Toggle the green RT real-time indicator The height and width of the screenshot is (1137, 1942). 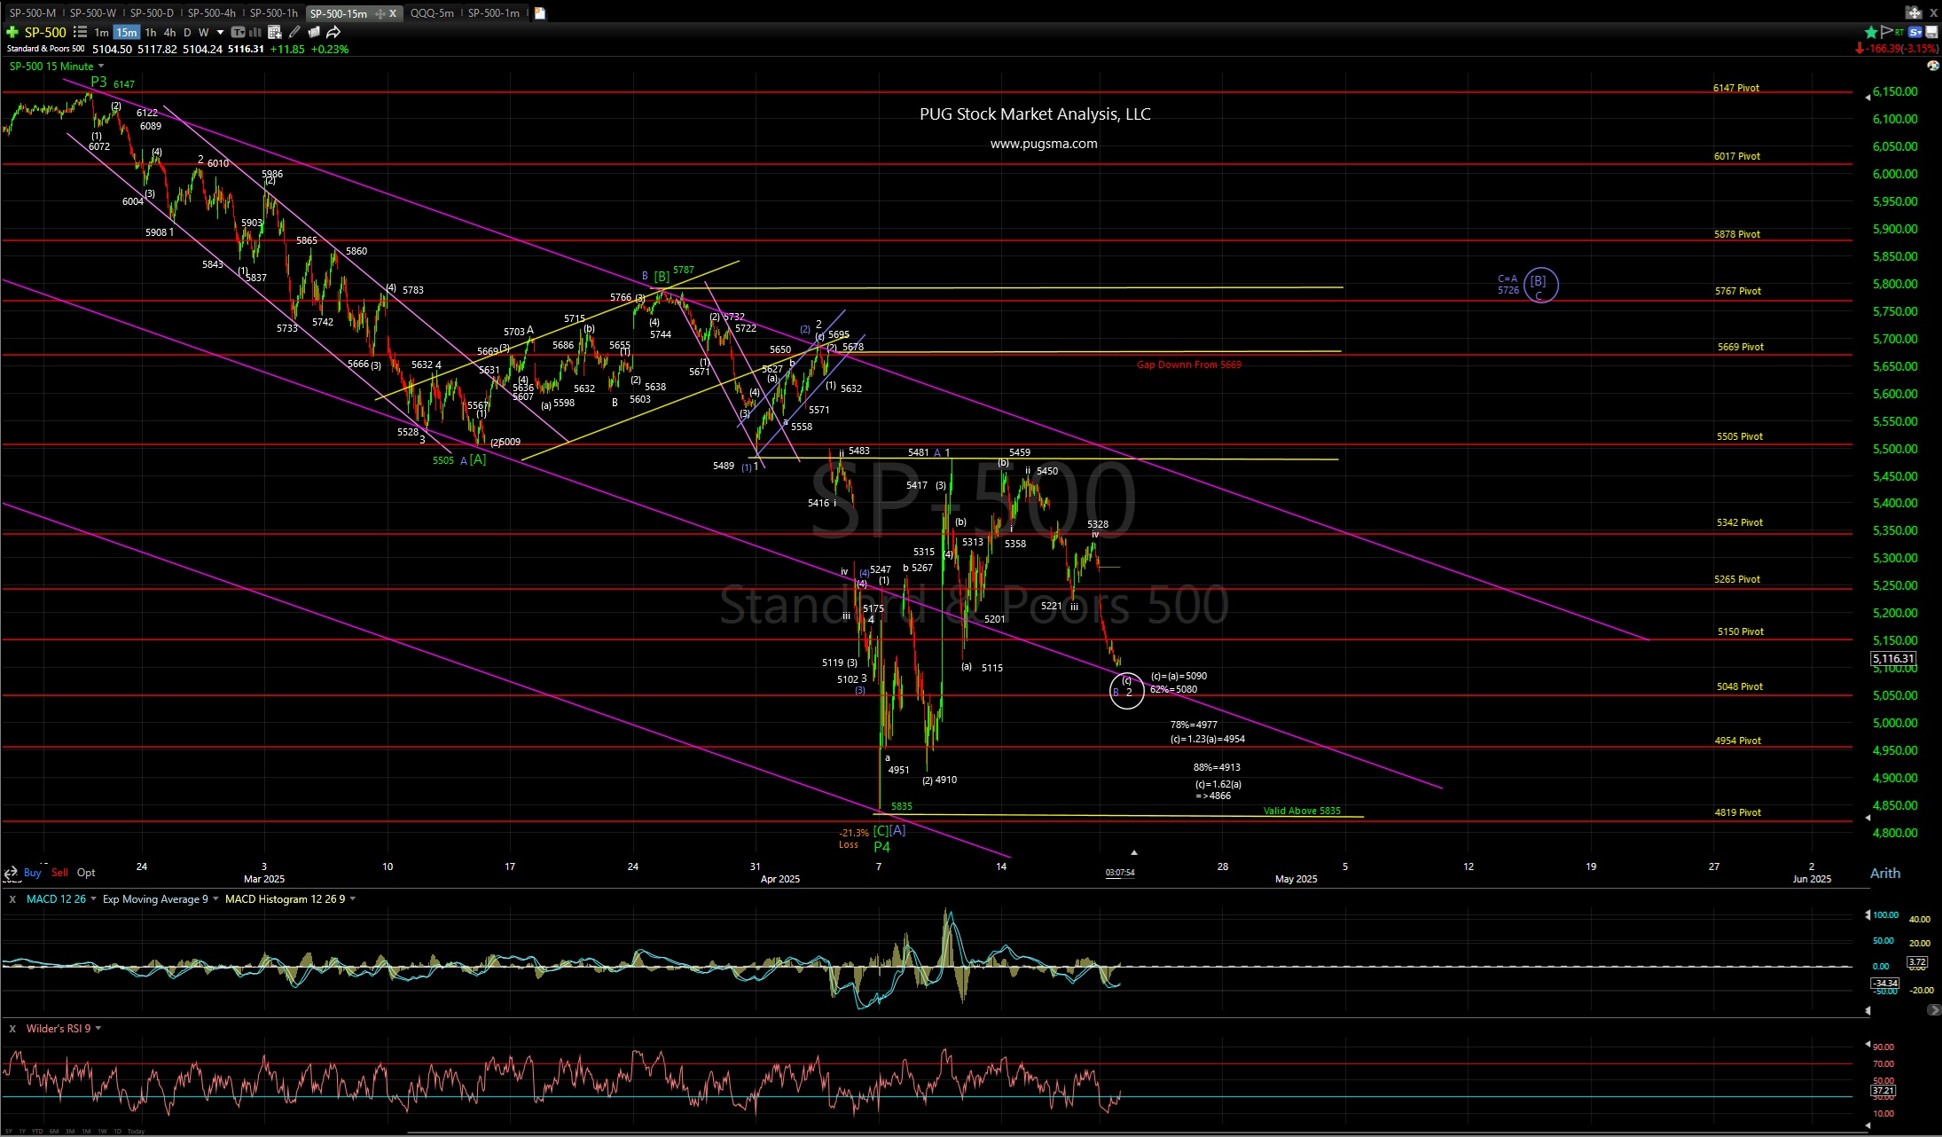pyautogui.click(x=1899, y=32)
